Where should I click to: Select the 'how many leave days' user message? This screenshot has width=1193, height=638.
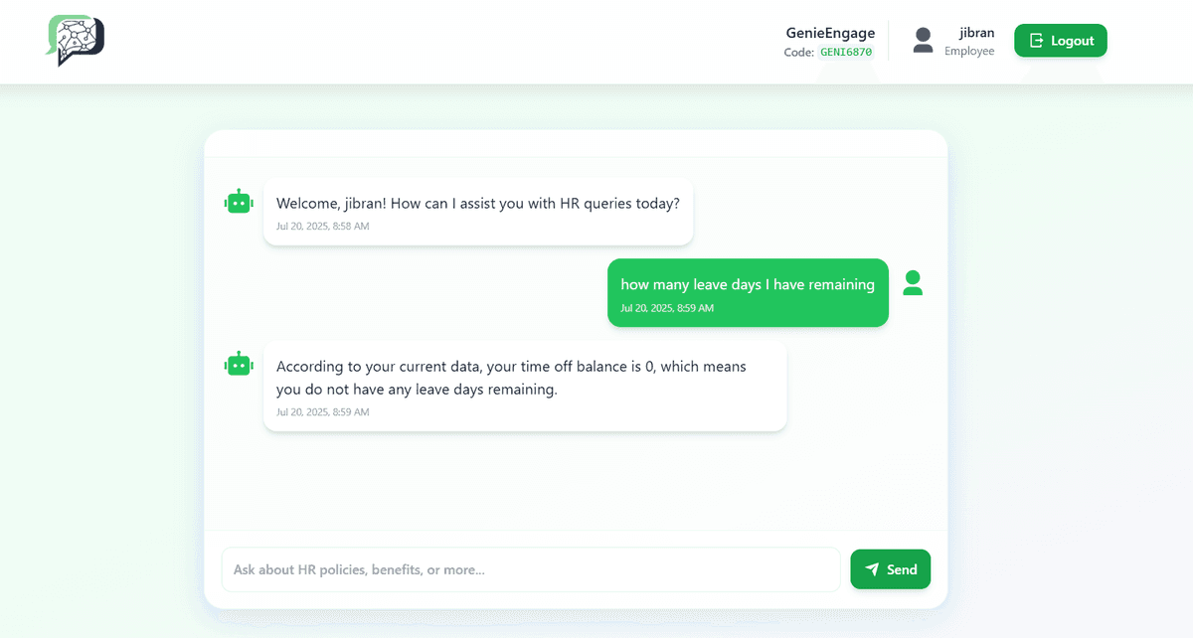pyautogui.click(x=748, y=285)
